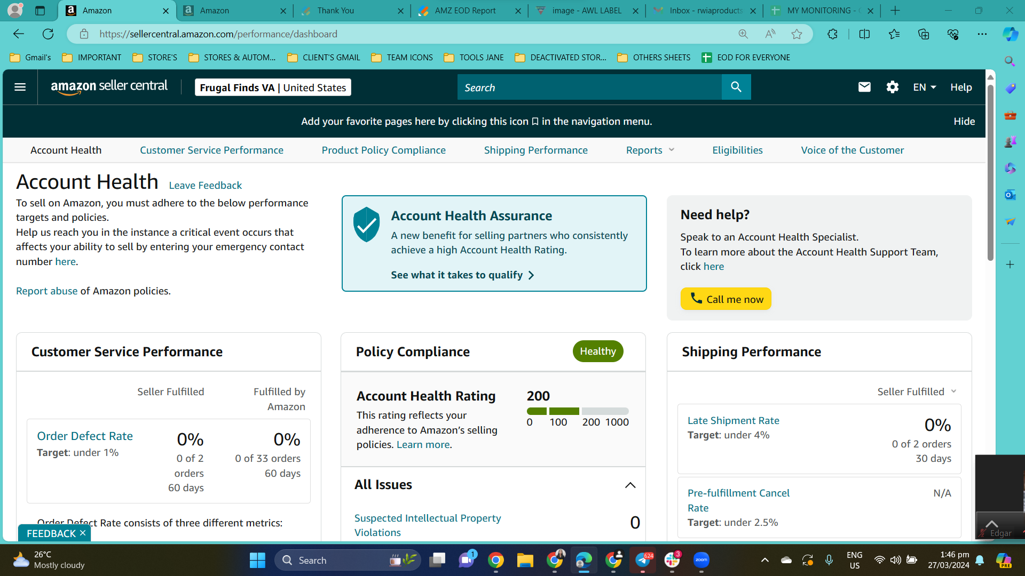Open the Eligibilities tab
1025x576 pixels.
[x=737, y=150]
